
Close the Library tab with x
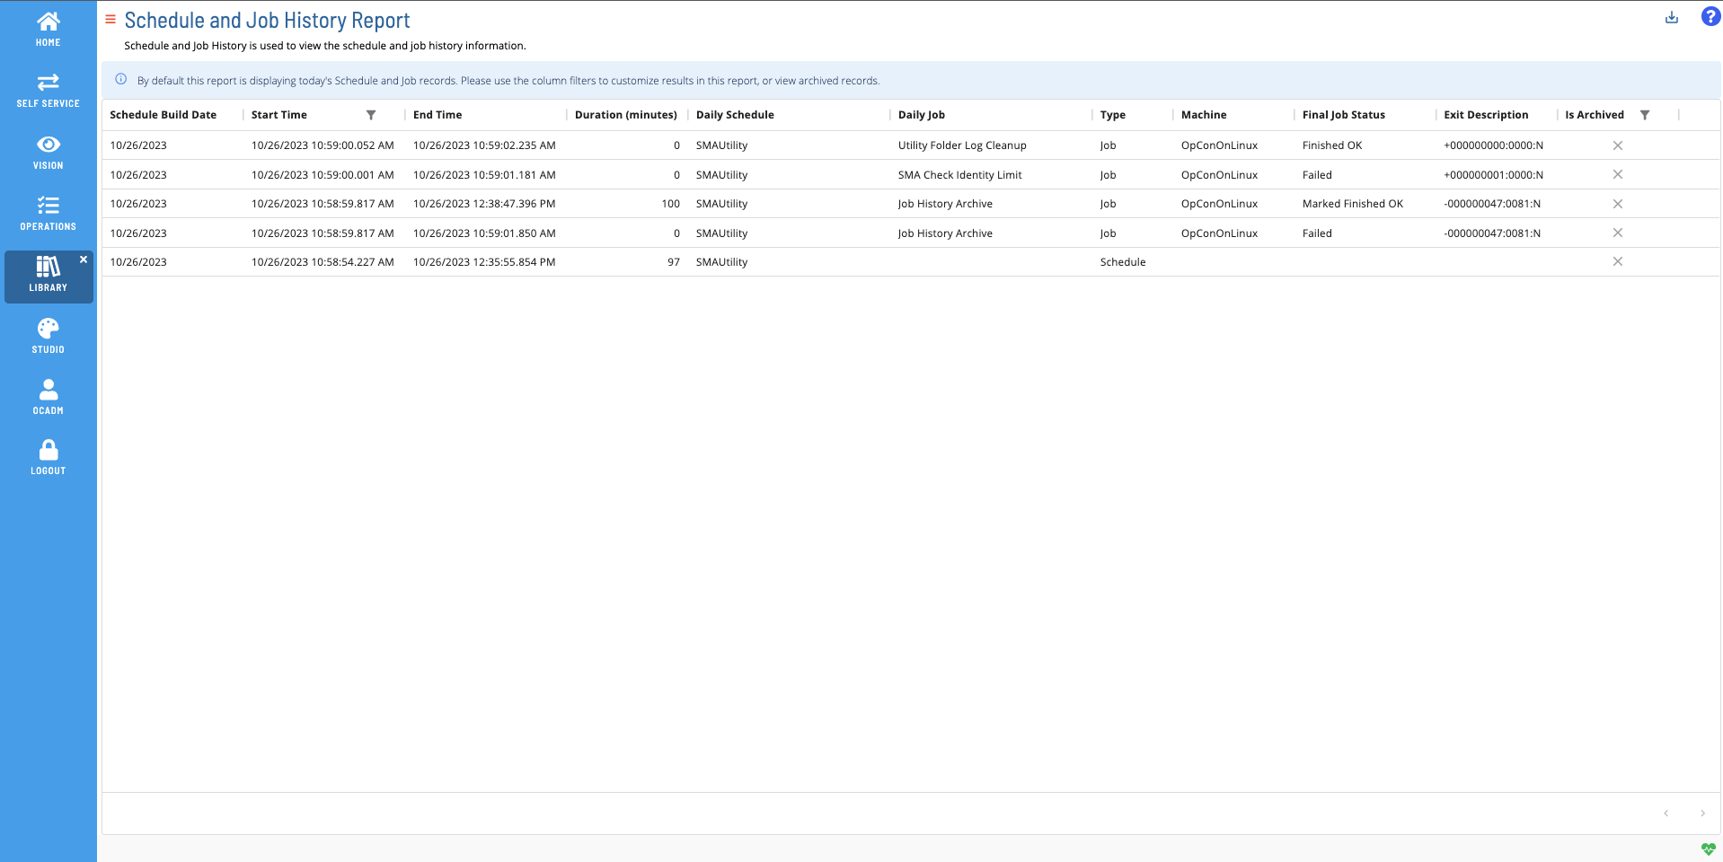pos(84,259)
